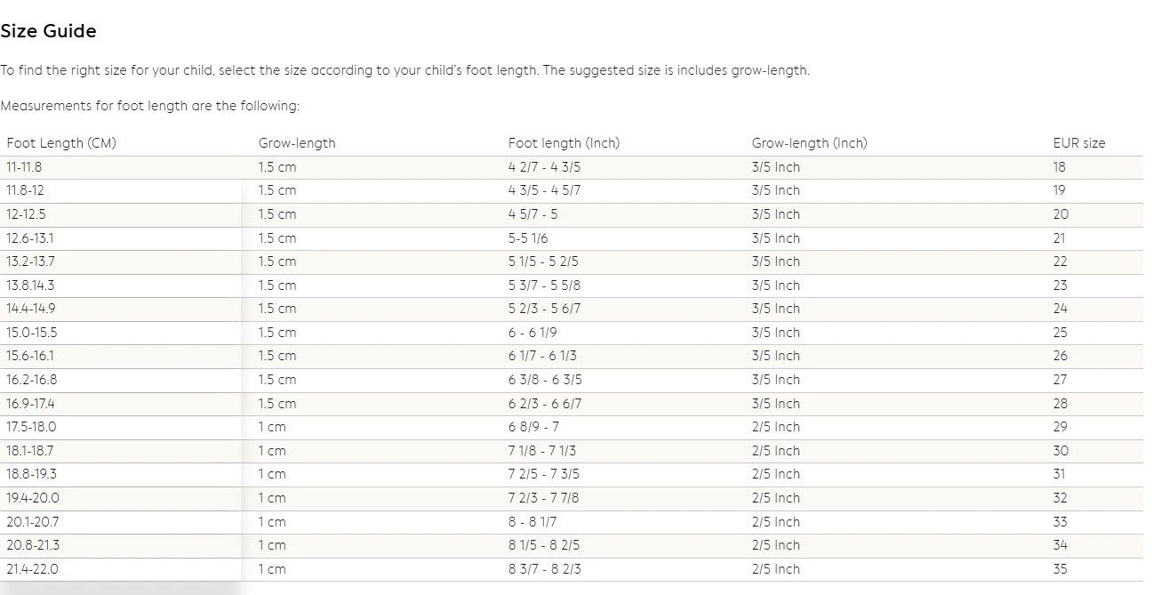1161x595 pixels.
Task: Click the Size Guide heading
Action: [x=48, y=31]
